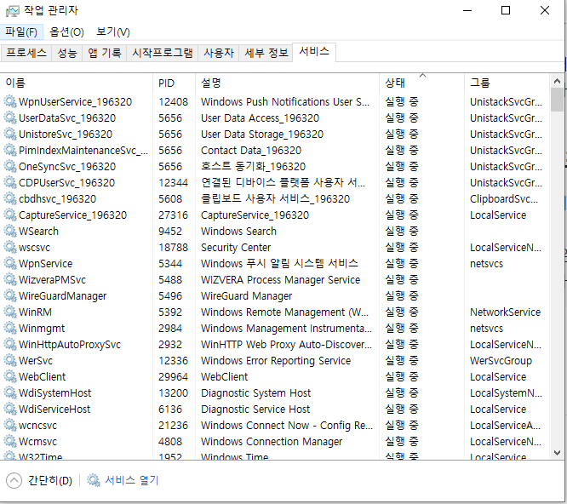Sort by the 상태 column header
This screenshot has height=504, width=567.
pyautogui.click(x=421, y=83)
